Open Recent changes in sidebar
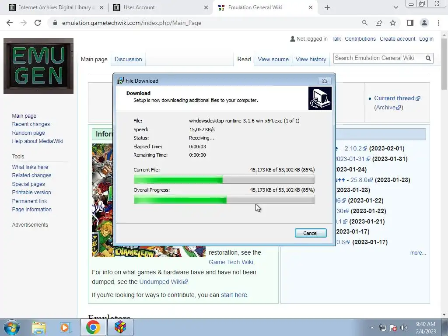Screen dimensions: 448x336 click(x=31, y=124)
